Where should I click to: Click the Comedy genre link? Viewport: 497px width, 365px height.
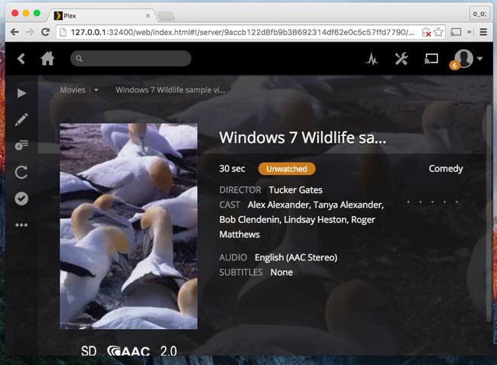446,169
